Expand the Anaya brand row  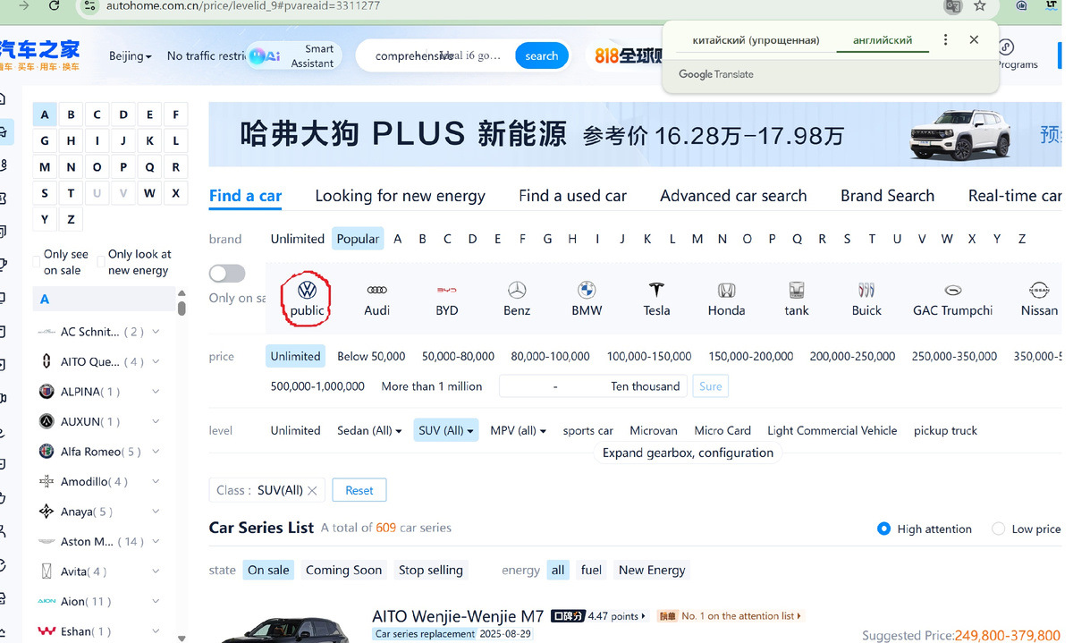pyautogui.click(x=156, y=512)
